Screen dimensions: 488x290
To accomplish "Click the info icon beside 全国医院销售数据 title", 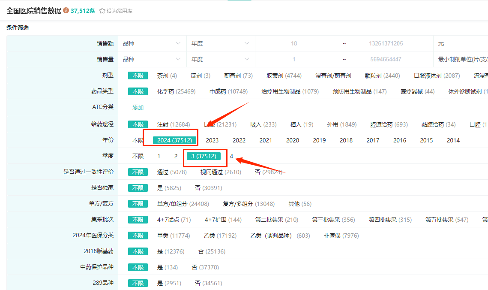I will (66, 11).
